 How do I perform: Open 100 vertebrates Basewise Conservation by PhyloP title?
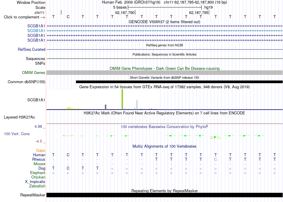pos(164,127)
